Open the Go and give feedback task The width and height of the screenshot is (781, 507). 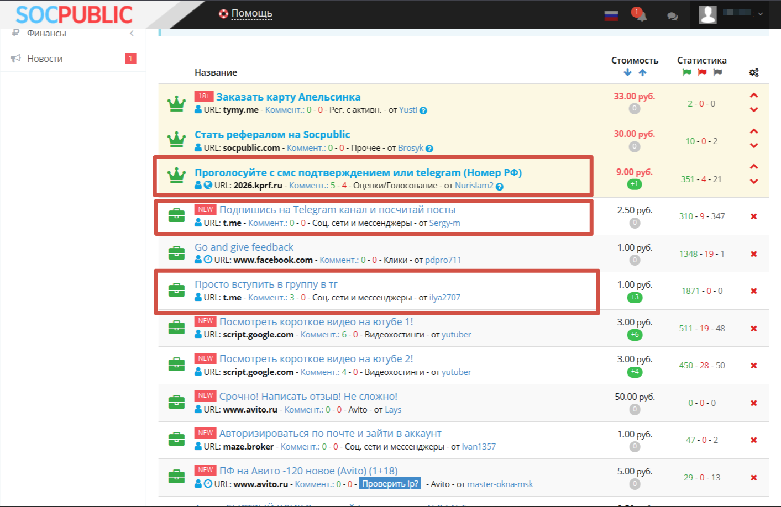pos(244,247)
